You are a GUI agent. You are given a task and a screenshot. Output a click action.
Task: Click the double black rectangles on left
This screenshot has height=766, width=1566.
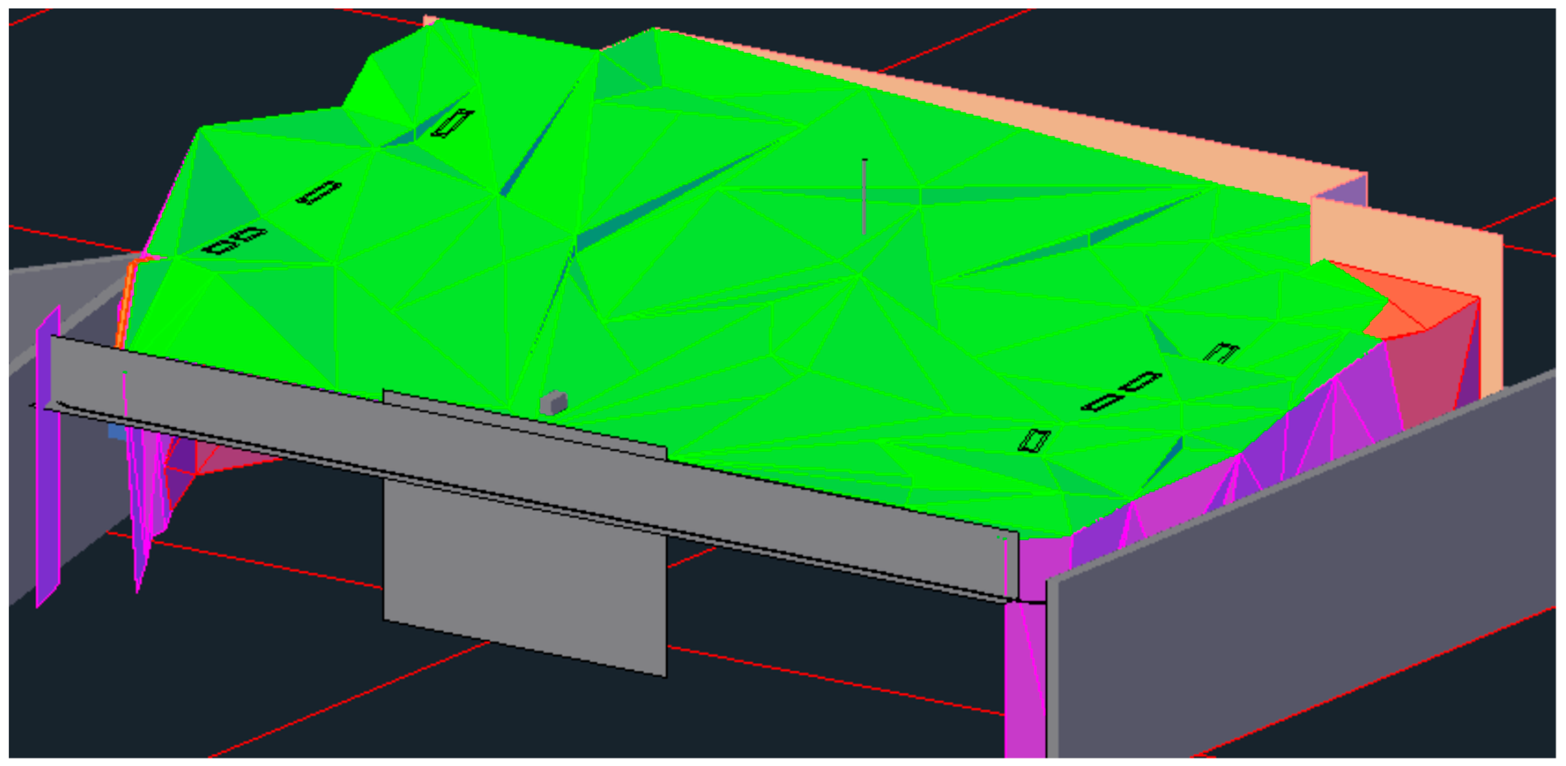234,241
